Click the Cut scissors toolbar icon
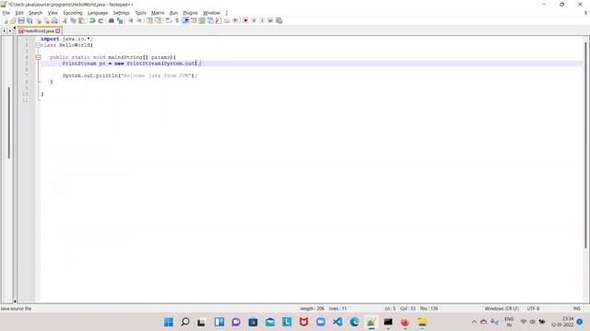 [x=65, y=20]
